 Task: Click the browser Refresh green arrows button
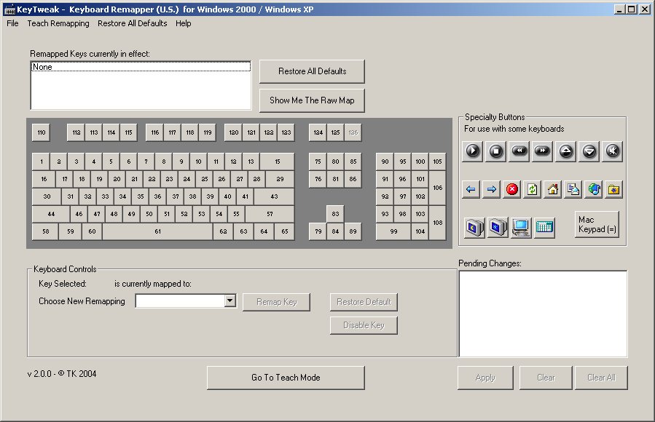pos(532,190)
